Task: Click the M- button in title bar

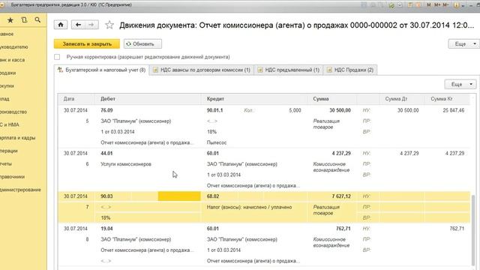Action: pyautogui.click(x=445, y=5)
